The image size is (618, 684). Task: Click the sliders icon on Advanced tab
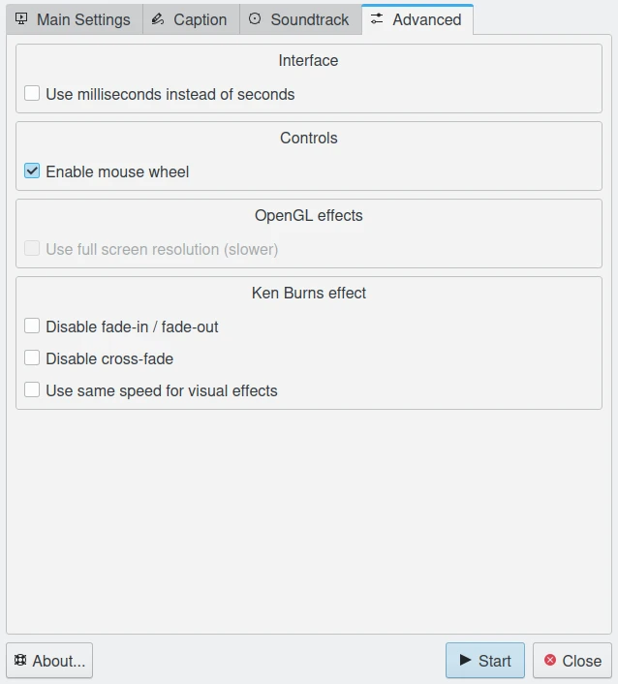pos(377,19)
